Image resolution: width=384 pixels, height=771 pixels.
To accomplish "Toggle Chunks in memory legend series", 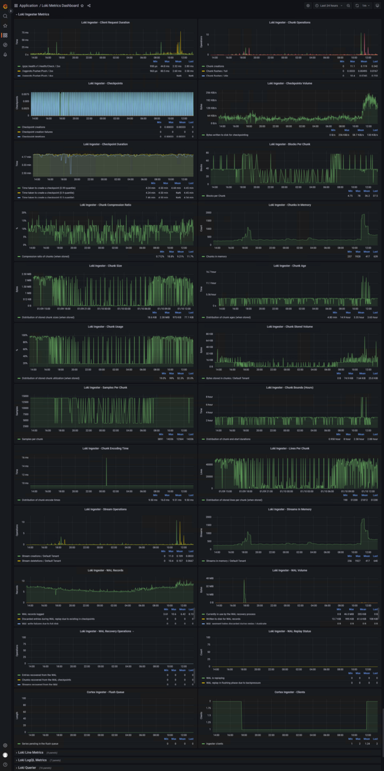I will click(x=217, y=256).
